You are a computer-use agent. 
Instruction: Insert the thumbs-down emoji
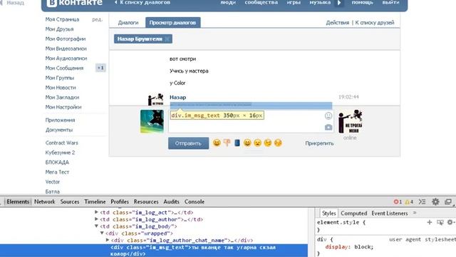point(227,143)
